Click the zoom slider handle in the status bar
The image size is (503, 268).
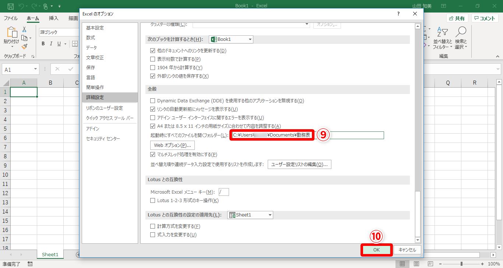(x=461, y=264)
